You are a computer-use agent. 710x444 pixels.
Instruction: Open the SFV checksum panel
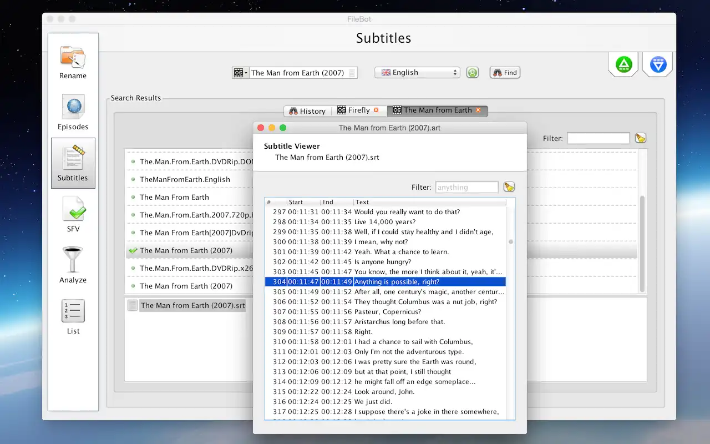73,214
